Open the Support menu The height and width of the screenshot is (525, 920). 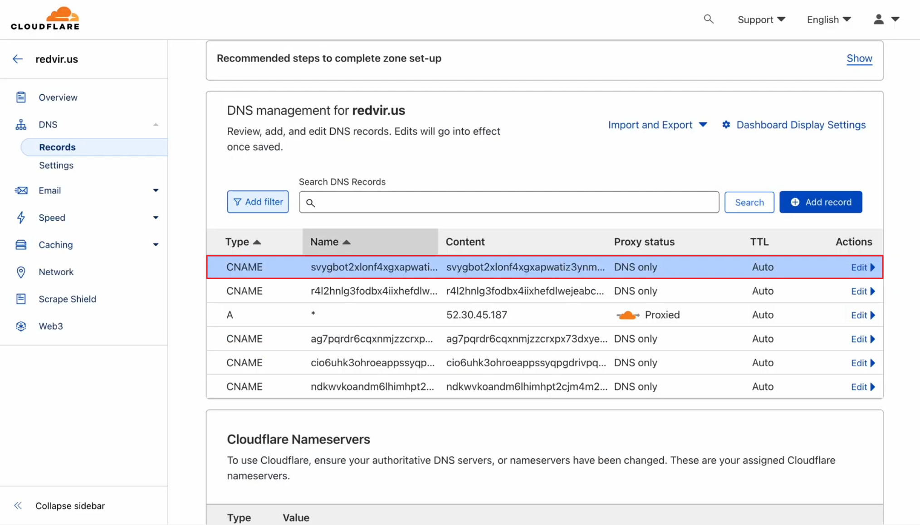(761, 19)
